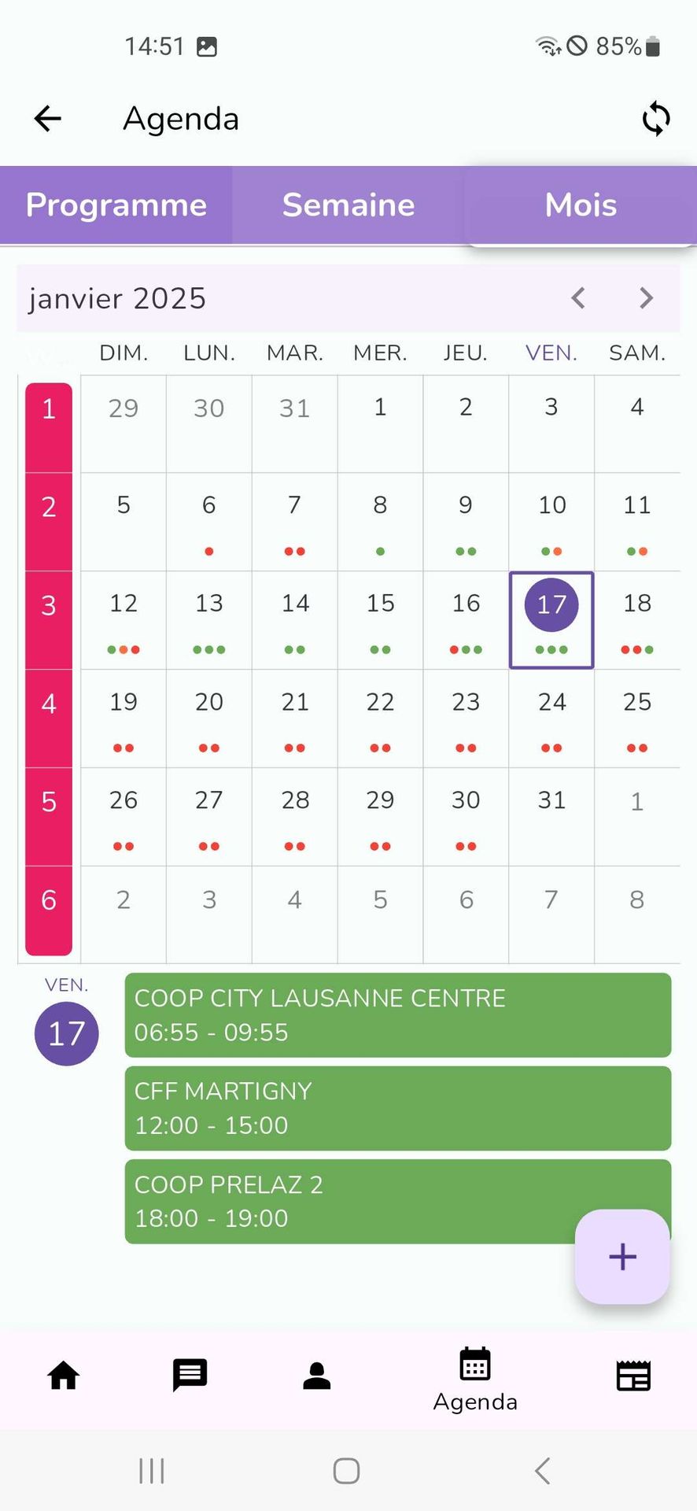Viewport: 697px width, 1511px height.
Task: Open COOP CITY LAUSANNE CENTRE event
Action: (x=397, y=1014)
